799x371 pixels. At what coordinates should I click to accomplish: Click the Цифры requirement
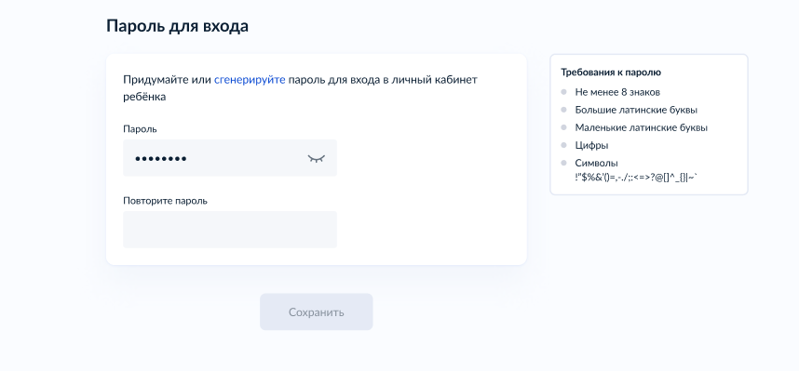[x=591, y=146]
